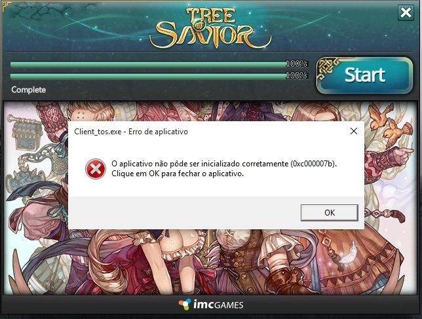
Task: Click the top 100% percentage label
Action: pos(296,64)
